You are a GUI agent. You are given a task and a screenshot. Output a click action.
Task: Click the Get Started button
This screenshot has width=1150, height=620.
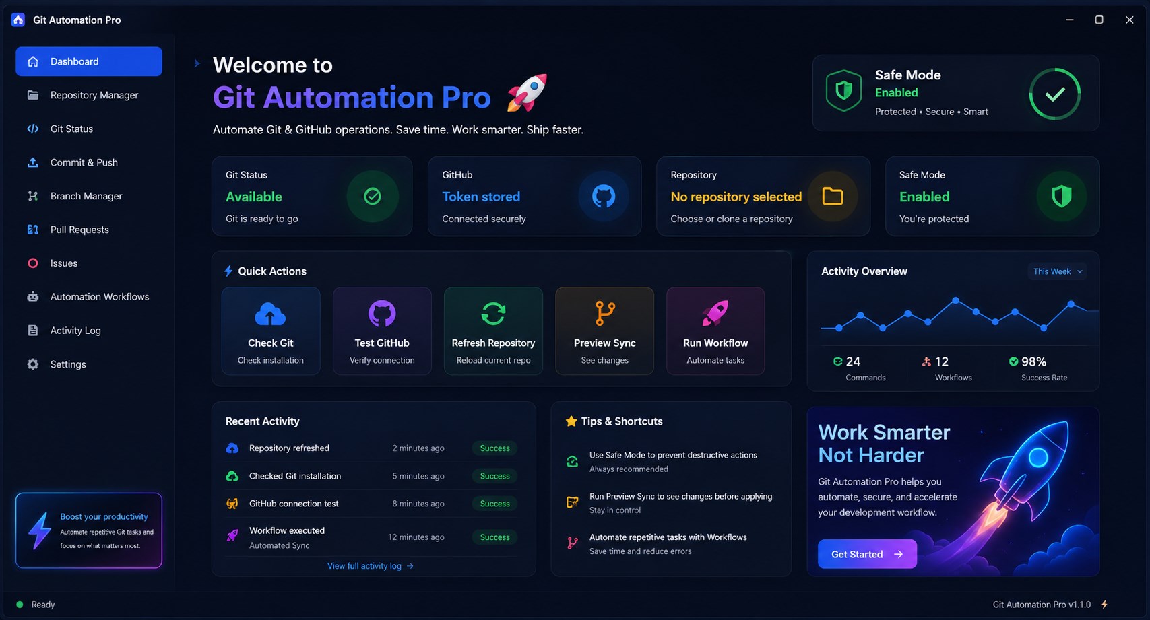click(867, 554)
